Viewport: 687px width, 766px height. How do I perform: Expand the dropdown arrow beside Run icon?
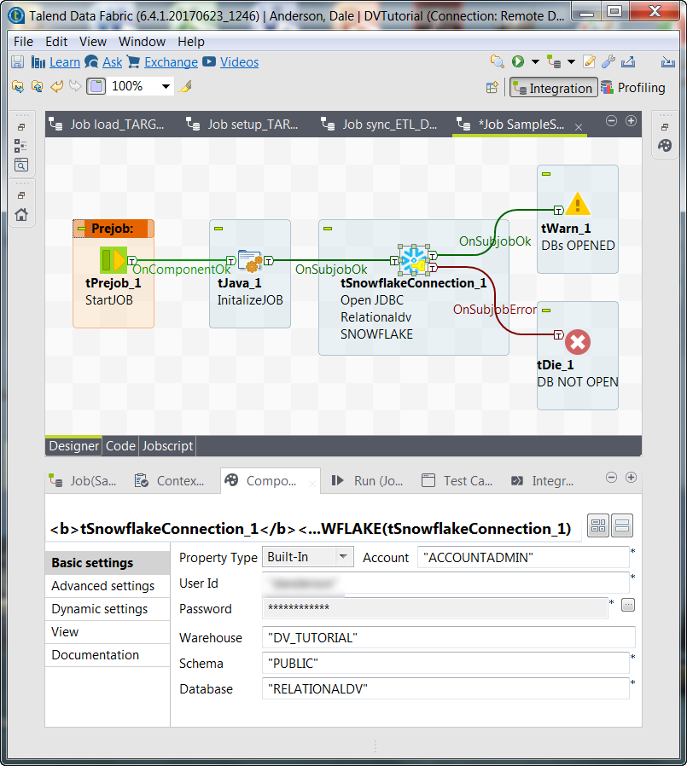tap(535, 61)
